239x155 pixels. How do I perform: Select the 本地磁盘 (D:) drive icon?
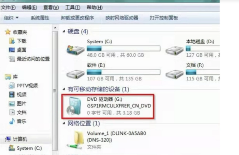point(175,51)
